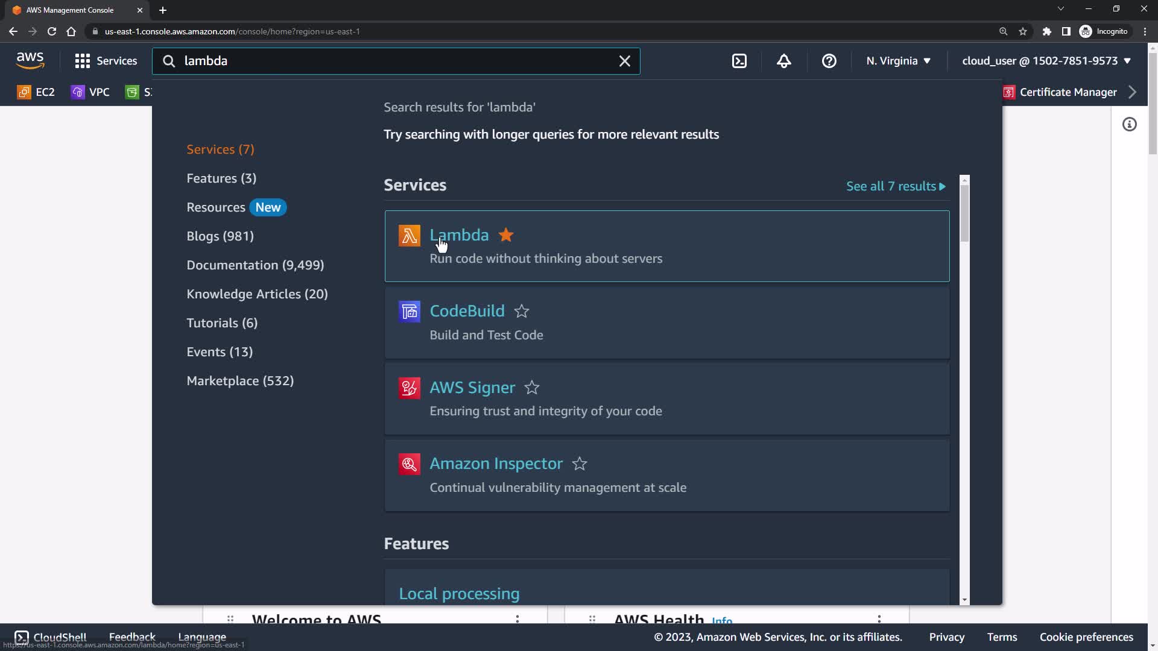Click See all 7 results link

pyautogui.click(x=896, y=186)
